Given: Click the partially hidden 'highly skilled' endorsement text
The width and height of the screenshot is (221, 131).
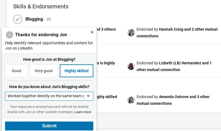Looking at the screenshot, I should pyautogui.click(x=107, y=97).
